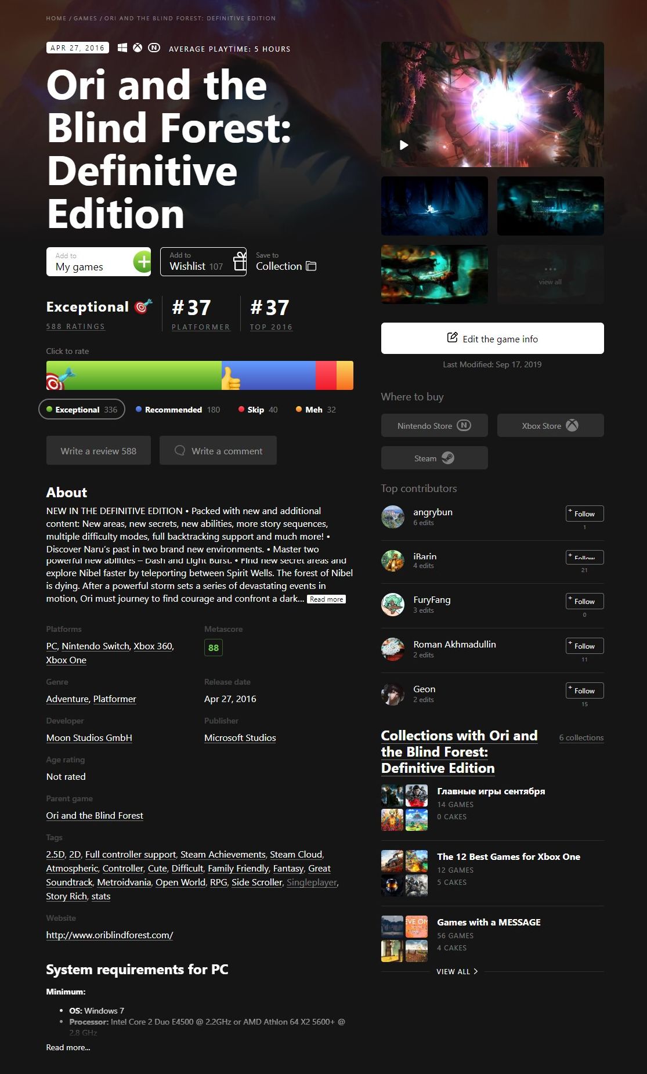Open the orange-teal screenshot thumbnail
The image size is (647, 1074).
point(434,274)
